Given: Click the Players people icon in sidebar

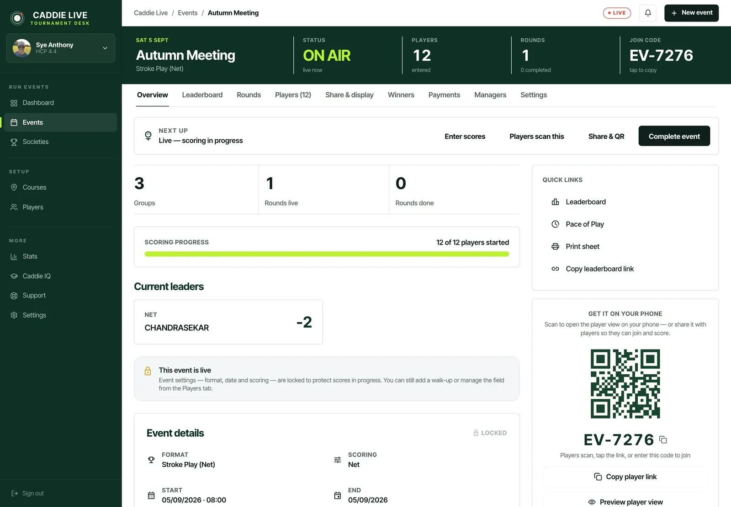Looking at the screenshot, I should [14, 207].
